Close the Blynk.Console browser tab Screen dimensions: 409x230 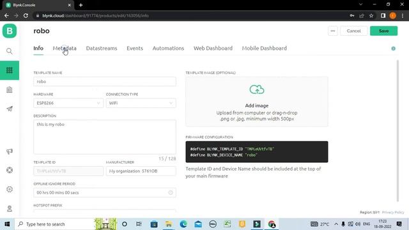tap(70, 5)
